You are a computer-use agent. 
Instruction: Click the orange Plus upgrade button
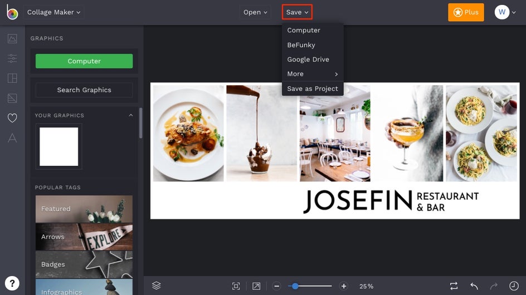(466, 12)
